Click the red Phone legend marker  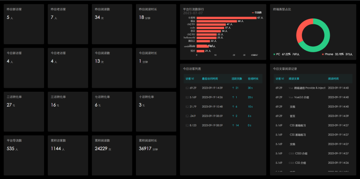tap(323, 54)
